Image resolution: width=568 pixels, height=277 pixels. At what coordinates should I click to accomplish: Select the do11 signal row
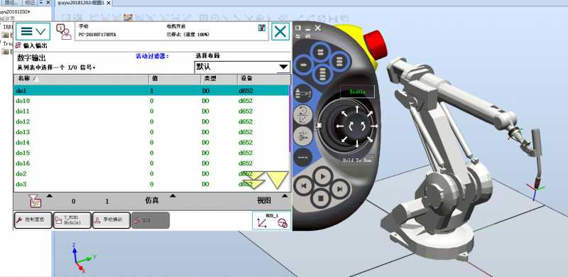pos(151,112)
